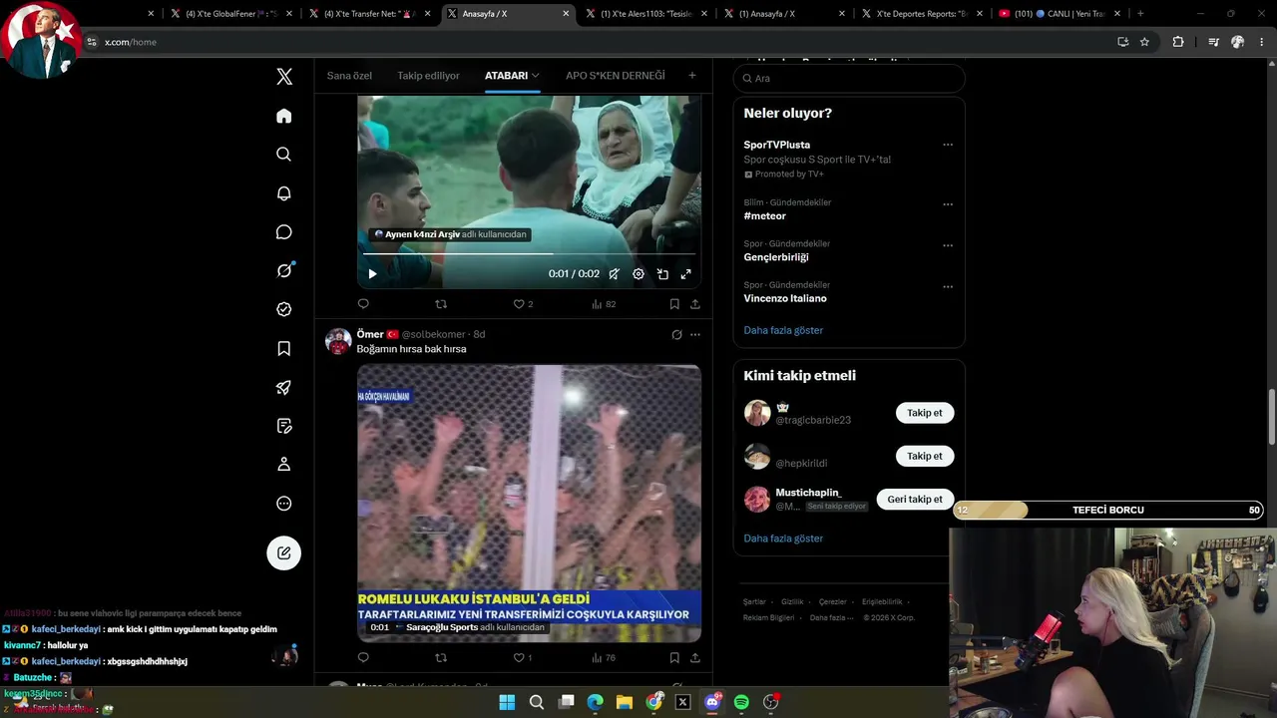Viewport: 1277px width, 718px height.
Task: Open Explore search in the X sidebar
Action: 284,155
